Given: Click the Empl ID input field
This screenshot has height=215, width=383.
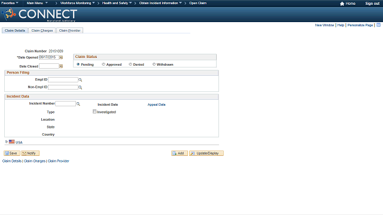Looking at the screenshot, I should click(x=63, y=79).
